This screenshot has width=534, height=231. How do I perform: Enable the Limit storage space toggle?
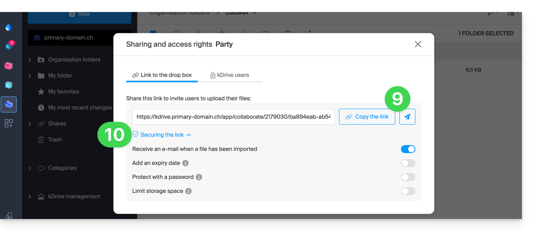click(x=408, y=191)
